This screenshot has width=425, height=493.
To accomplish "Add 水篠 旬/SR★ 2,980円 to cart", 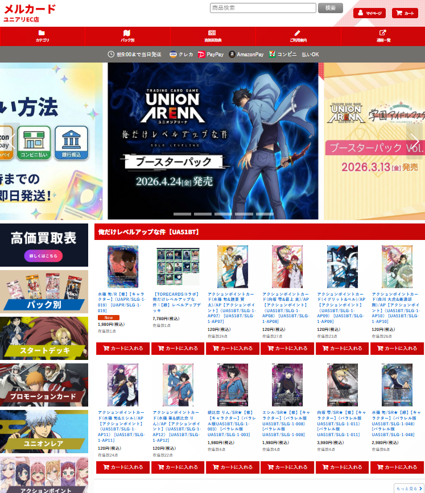I will click(397, 467).
